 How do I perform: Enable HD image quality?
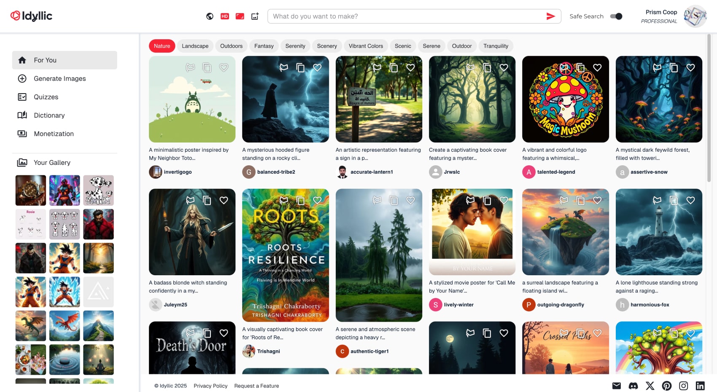(x=225, y=16)
